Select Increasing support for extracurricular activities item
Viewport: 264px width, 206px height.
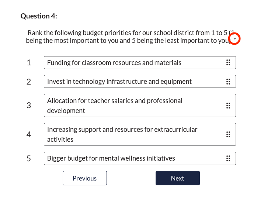(140, 134)
